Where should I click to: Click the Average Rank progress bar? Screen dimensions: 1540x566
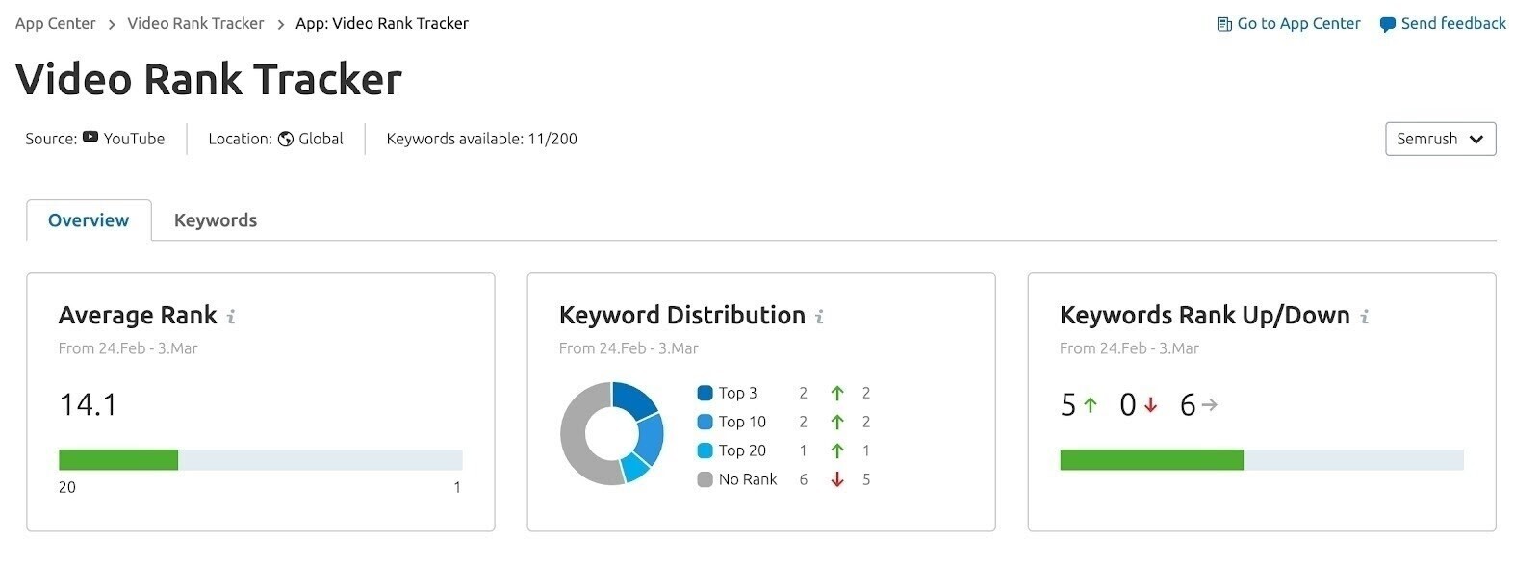pos(260,460)
